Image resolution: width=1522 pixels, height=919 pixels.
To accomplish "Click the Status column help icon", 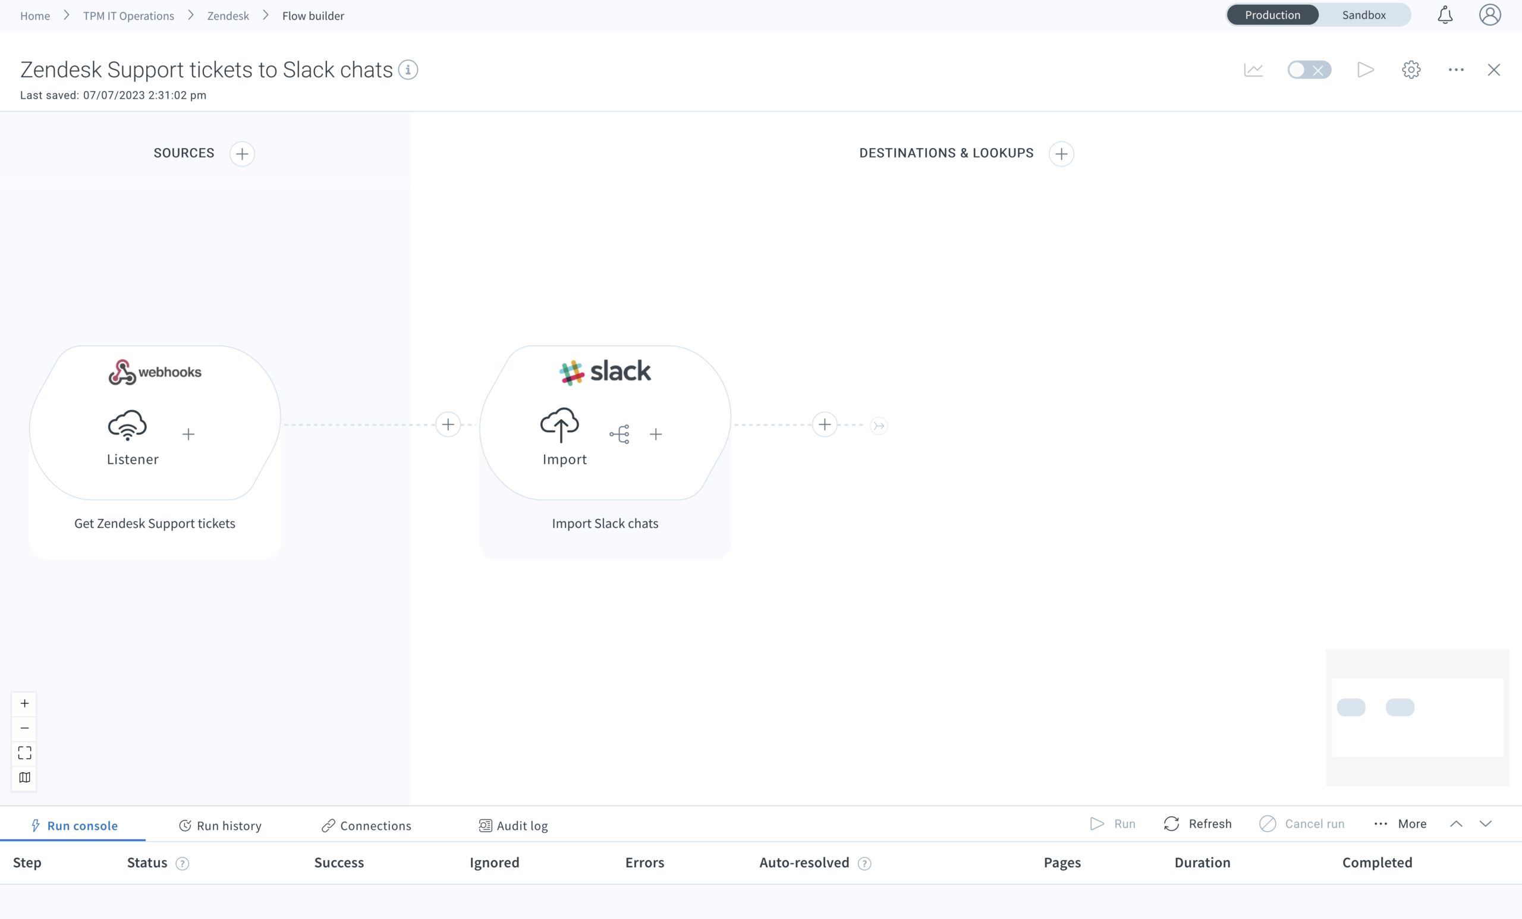I will [182, 863].
